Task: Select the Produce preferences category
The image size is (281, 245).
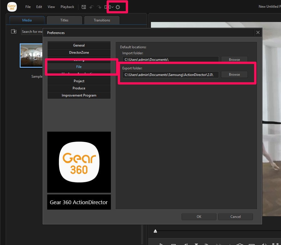Action: click(79, 88)
